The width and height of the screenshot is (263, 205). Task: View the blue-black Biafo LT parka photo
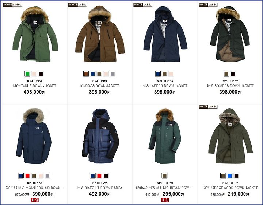coord(100,136)
